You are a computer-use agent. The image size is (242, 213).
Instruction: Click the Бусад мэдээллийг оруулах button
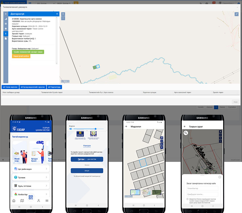(33, 87)
